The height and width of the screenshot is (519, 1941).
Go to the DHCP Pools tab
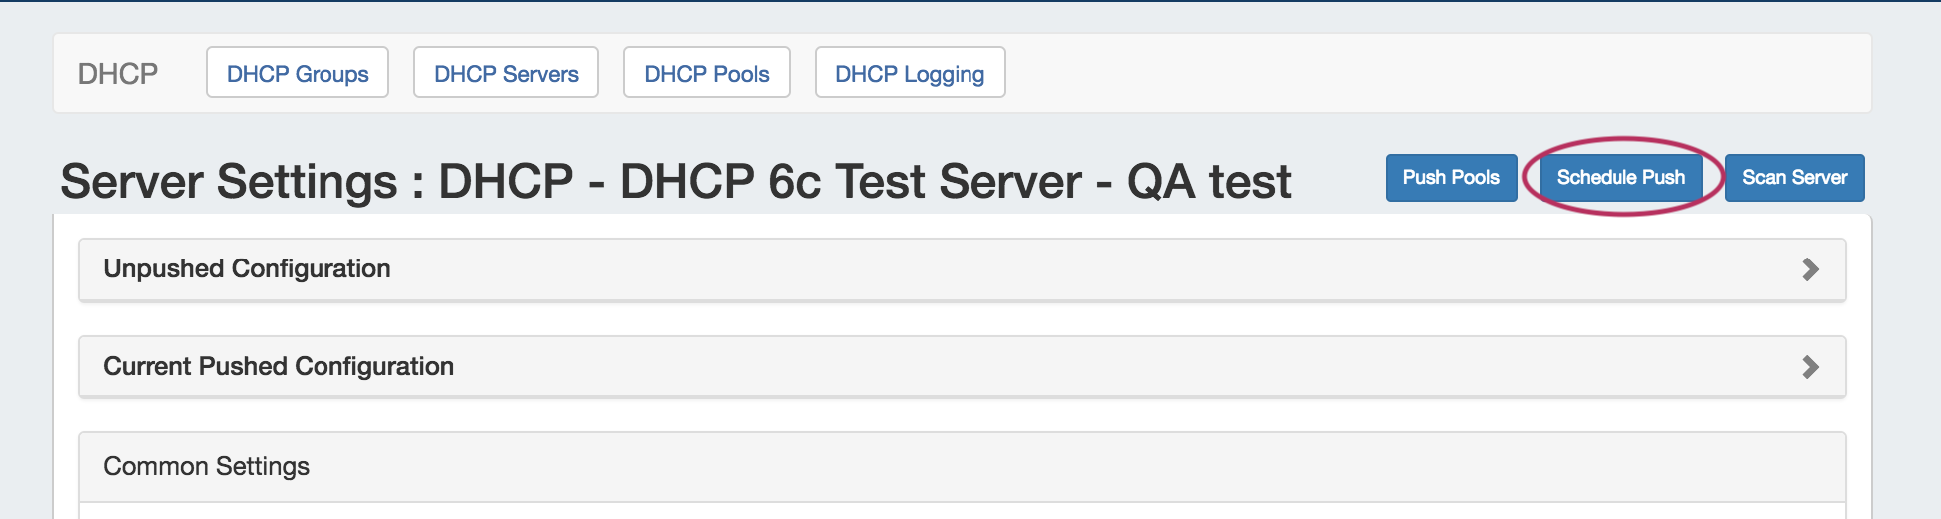(x=707, y=73)
